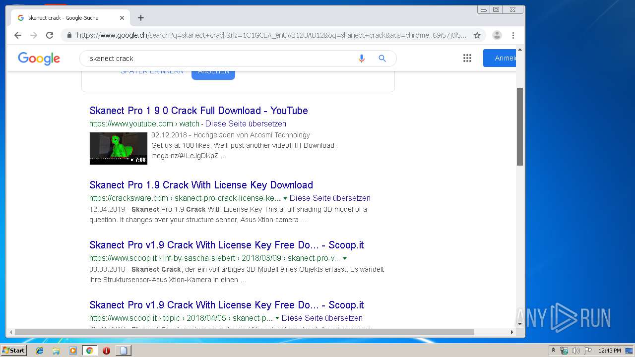Click the browser forward arrow
Screen dimensions: 635x357
click(34, 35)
